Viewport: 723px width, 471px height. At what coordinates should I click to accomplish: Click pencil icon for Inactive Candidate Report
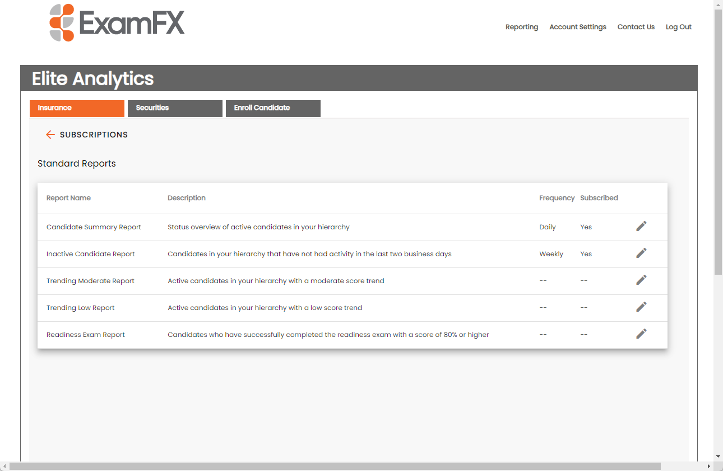click(x=641, y=253)
